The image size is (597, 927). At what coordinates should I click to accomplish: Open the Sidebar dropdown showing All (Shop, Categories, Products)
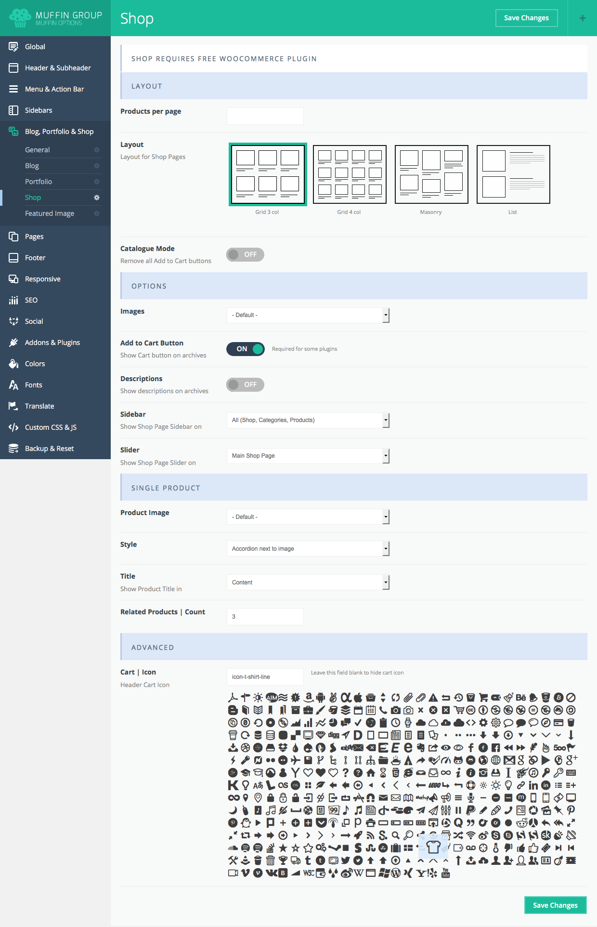tap(308, 420)
